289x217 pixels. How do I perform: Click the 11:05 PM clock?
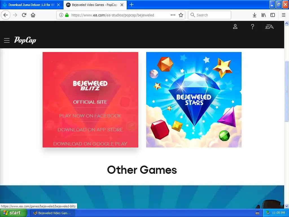[x=279, y=213]
